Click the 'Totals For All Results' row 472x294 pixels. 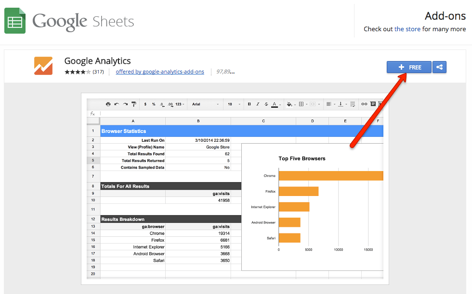click(x=170, y=186)
